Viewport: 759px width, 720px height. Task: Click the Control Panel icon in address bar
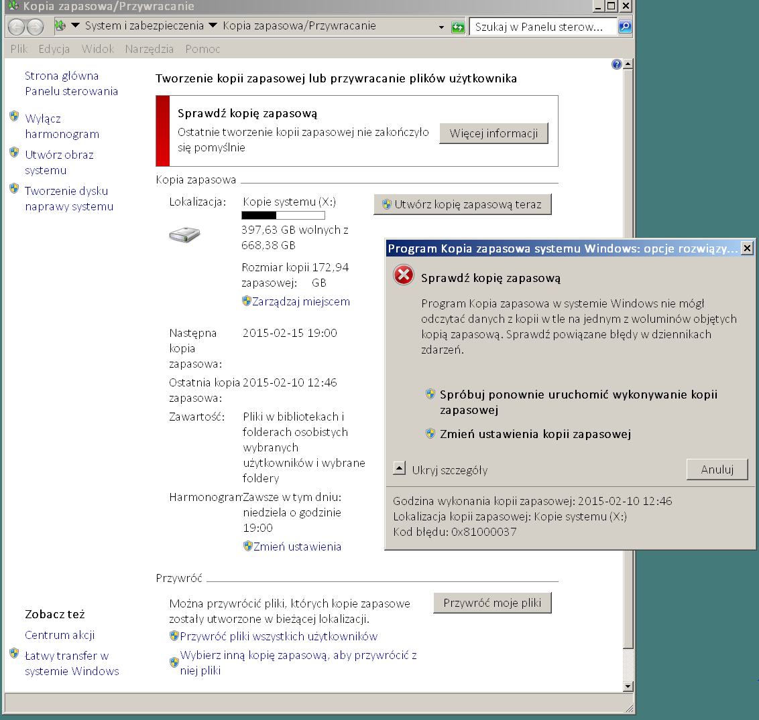(x=60, y=25)
